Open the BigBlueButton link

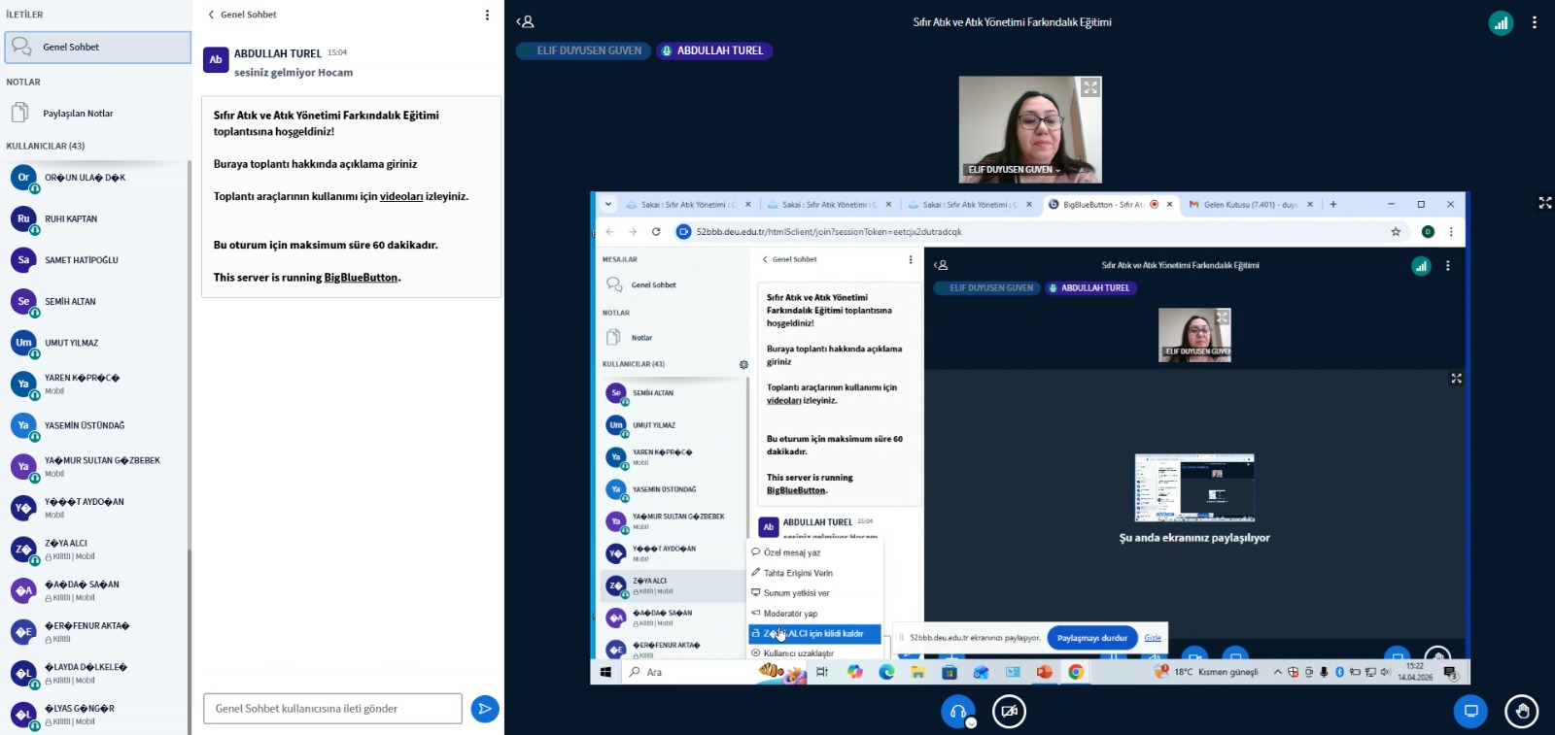click(x=361, y=278)
